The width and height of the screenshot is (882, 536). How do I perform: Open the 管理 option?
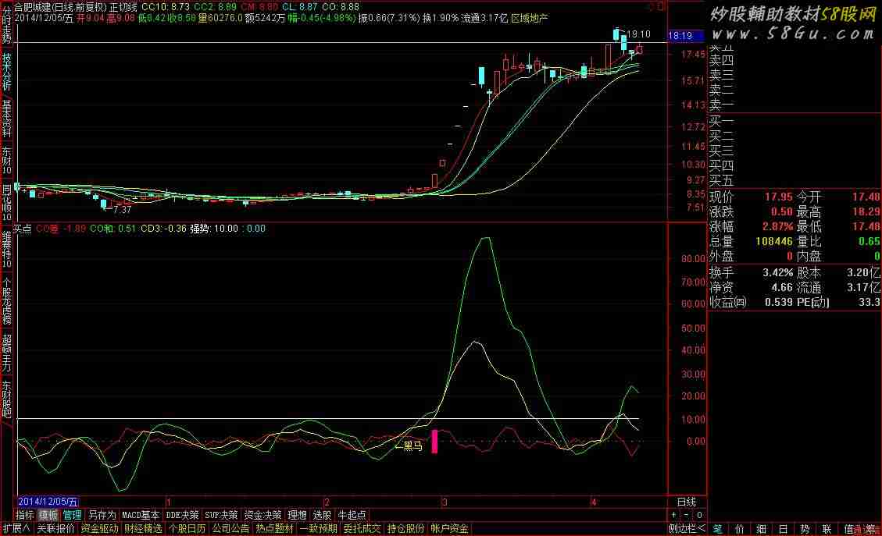click(x=72, y=515)
